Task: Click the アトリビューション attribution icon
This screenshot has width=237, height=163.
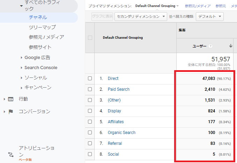Action: (10, 154)
